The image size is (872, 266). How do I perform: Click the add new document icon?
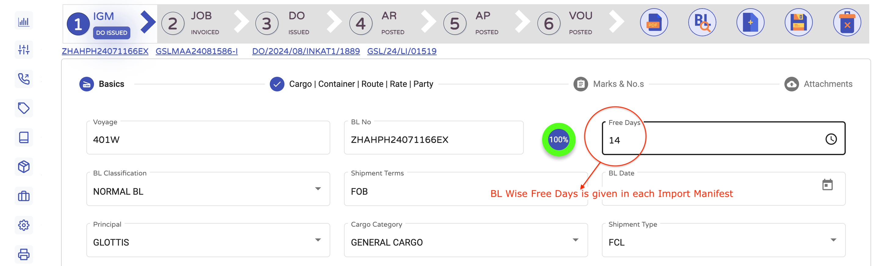750,23
